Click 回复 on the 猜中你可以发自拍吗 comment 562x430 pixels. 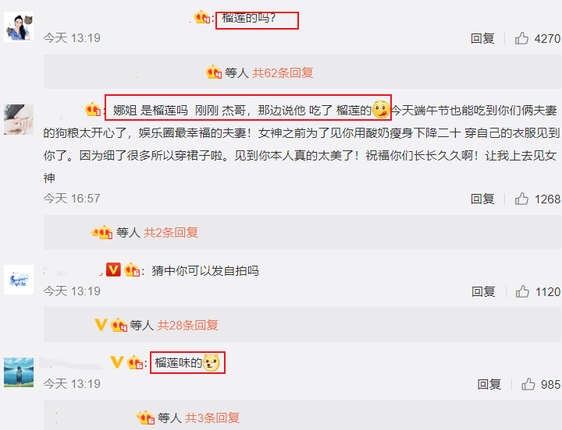(x=483, y=291)
